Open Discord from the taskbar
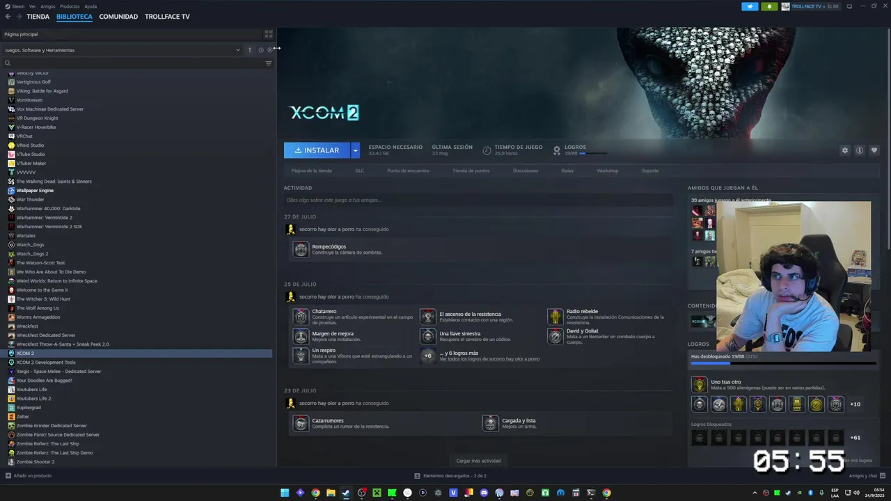The width and height of the screenshot is (891, 501). pyautogui.click(x=484, y=493)
